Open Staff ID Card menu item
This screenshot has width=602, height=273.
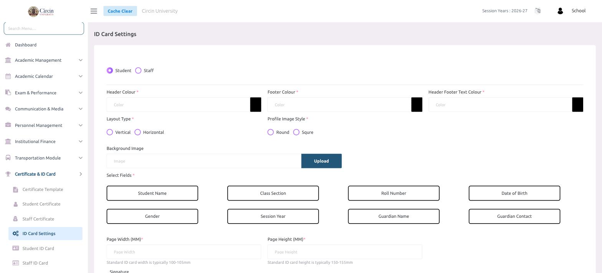pos(35,263)
